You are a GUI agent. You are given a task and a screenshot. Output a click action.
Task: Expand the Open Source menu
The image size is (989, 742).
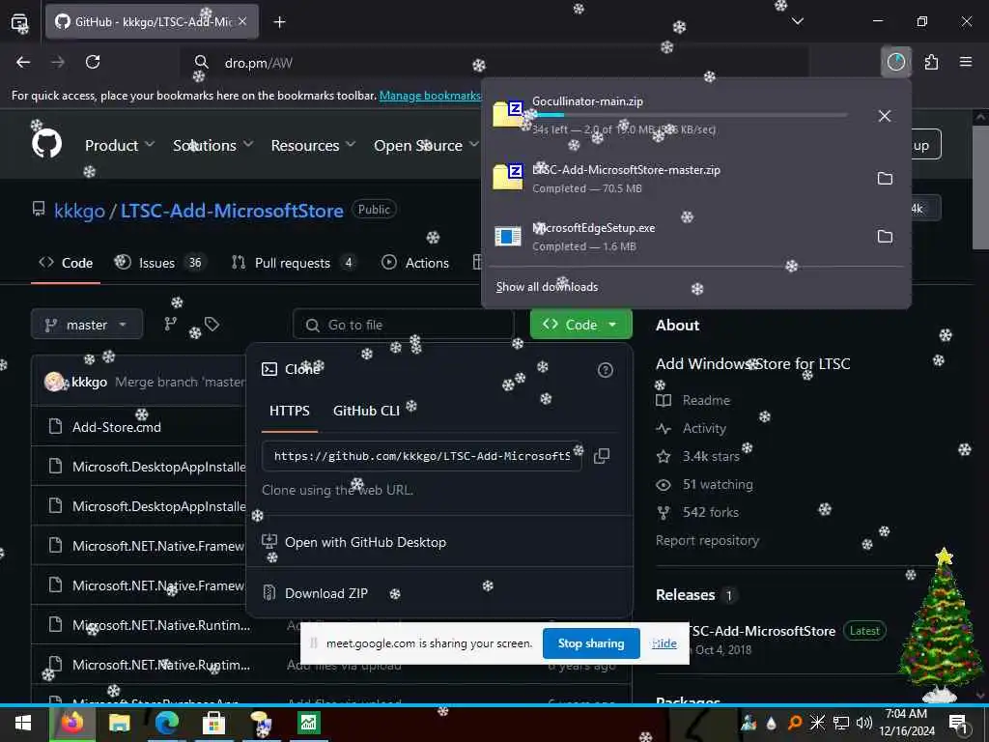[x=426, y=145]
